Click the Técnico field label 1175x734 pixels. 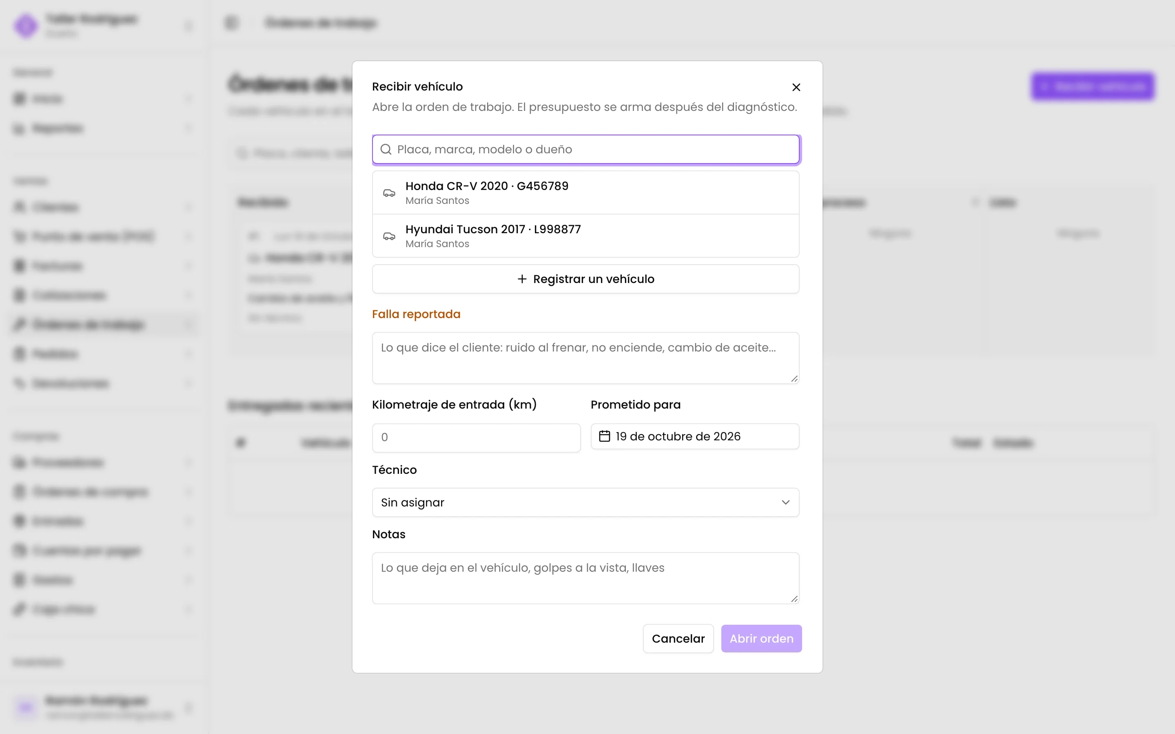pyautogui.click(x=394, y=470)
